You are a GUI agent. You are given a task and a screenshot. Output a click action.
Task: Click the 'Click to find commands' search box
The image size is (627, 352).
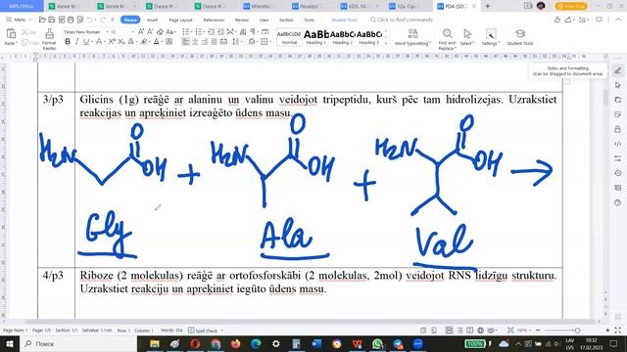(x=402, y=20)
